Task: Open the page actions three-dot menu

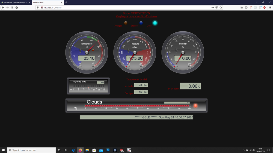Action: tap(213, 8)
